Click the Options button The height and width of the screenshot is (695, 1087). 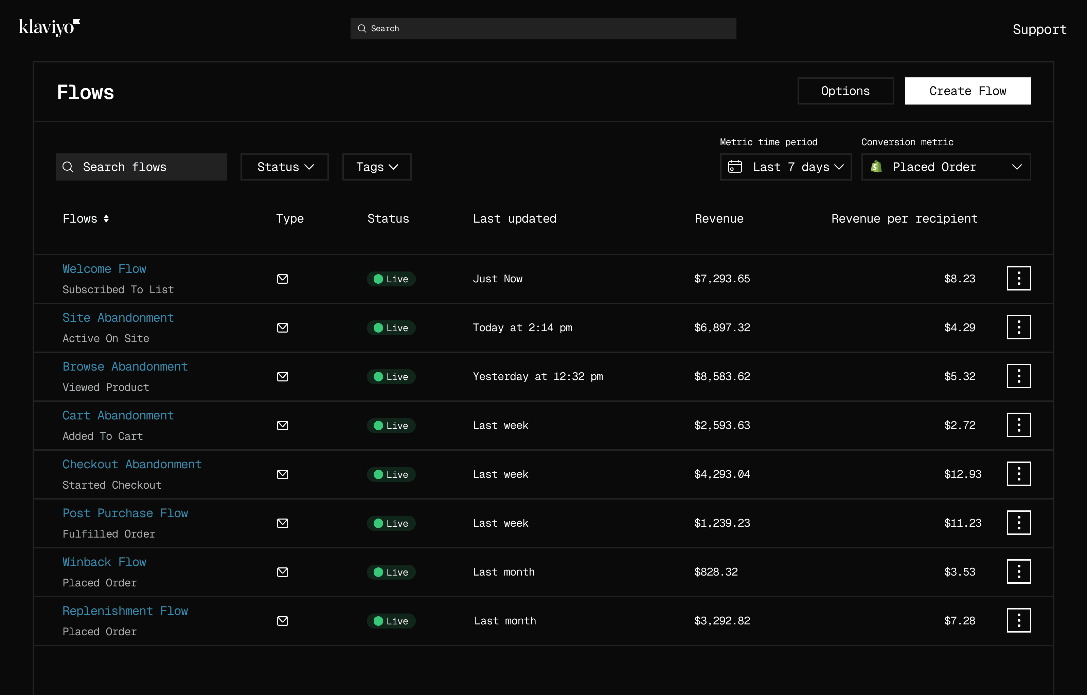pos(845,91)
